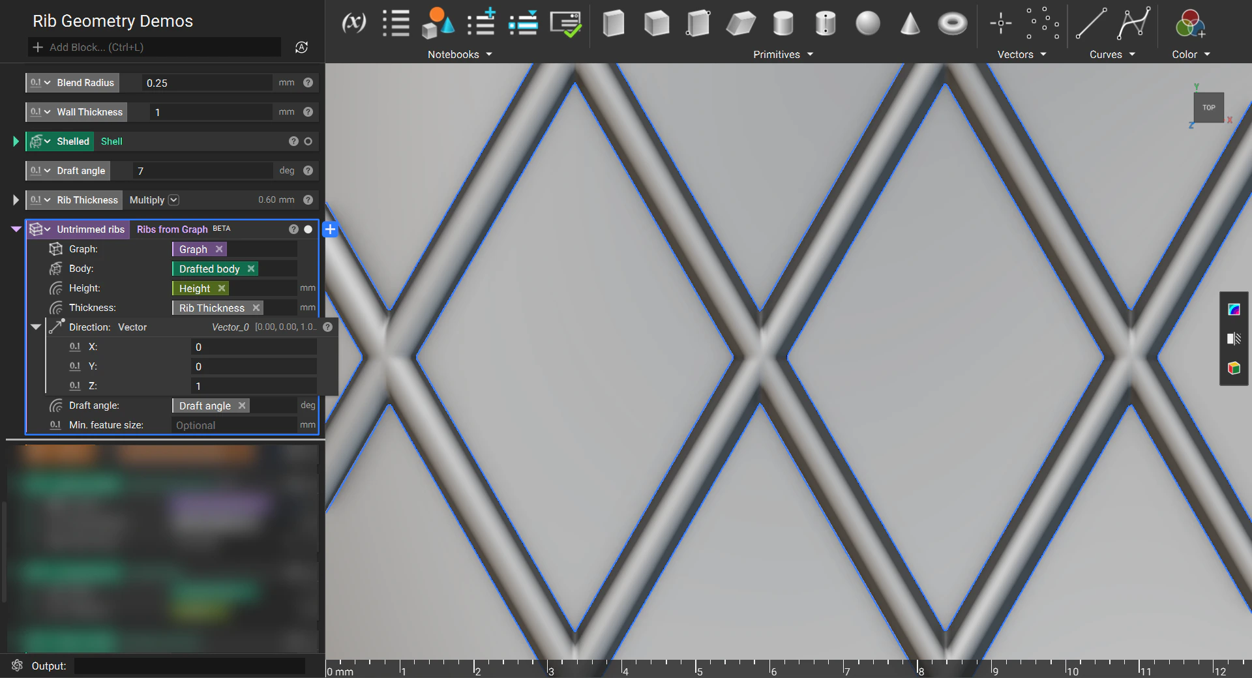This screenshot has height=678, width=1252.
Task: Click the Add Block search field
Action: 156,47
